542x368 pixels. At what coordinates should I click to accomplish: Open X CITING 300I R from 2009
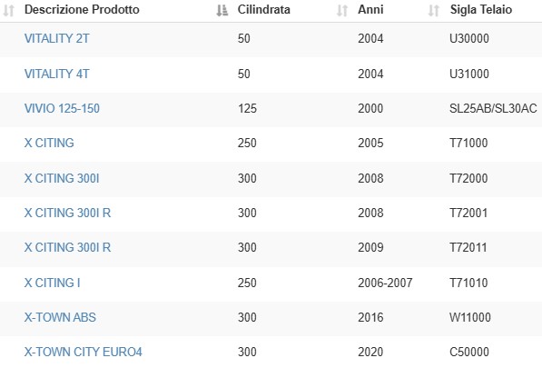[x=67, y=247]
